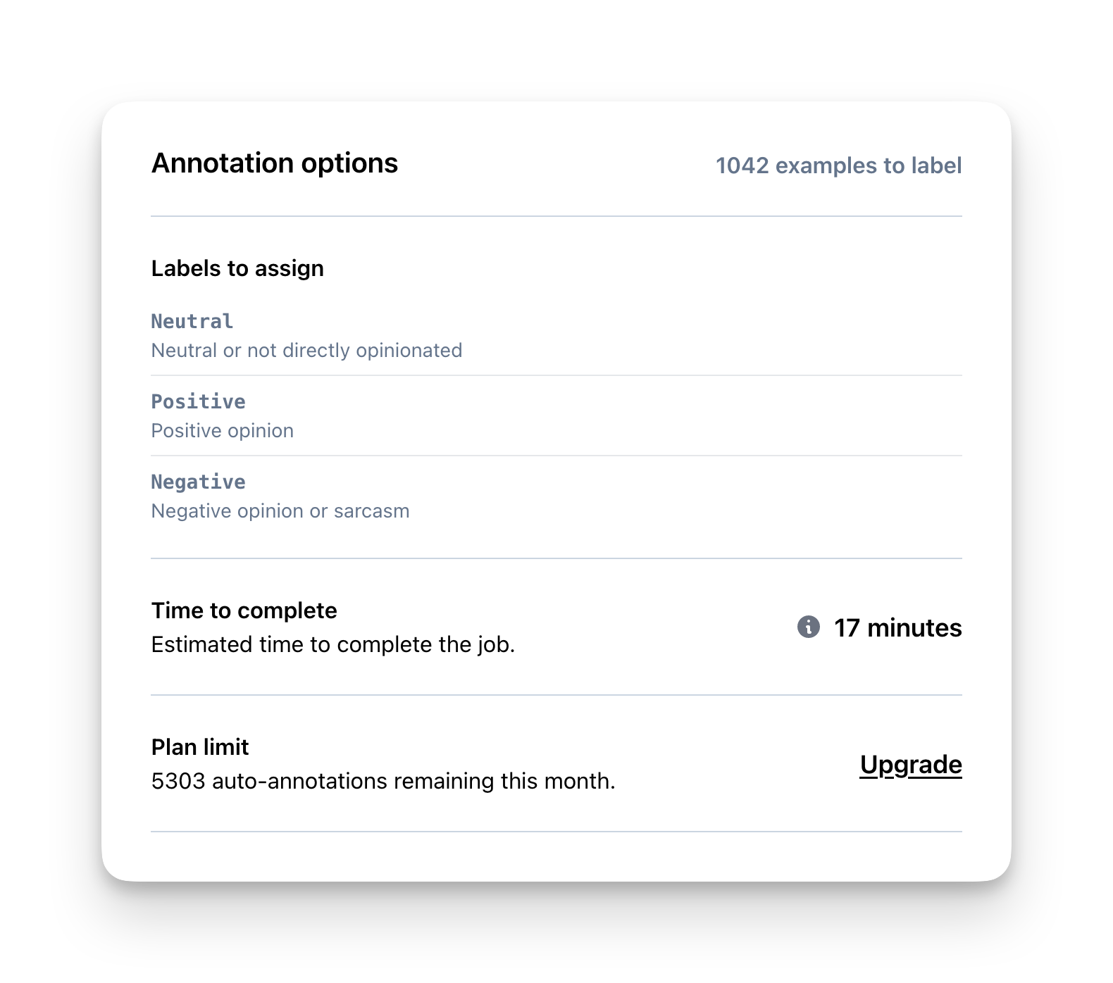Click the Neutral label row

tap(556, 336)
